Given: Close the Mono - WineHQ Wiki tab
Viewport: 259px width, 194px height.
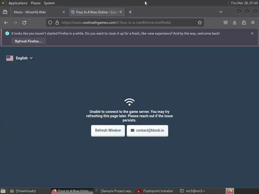Looking at the screenshot, I should (64, 12).
